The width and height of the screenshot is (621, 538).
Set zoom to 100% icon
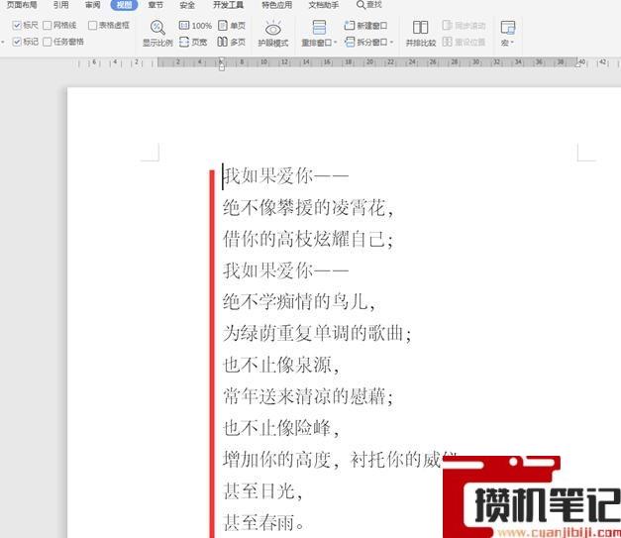pyautogui.click(x=184, y=26)
